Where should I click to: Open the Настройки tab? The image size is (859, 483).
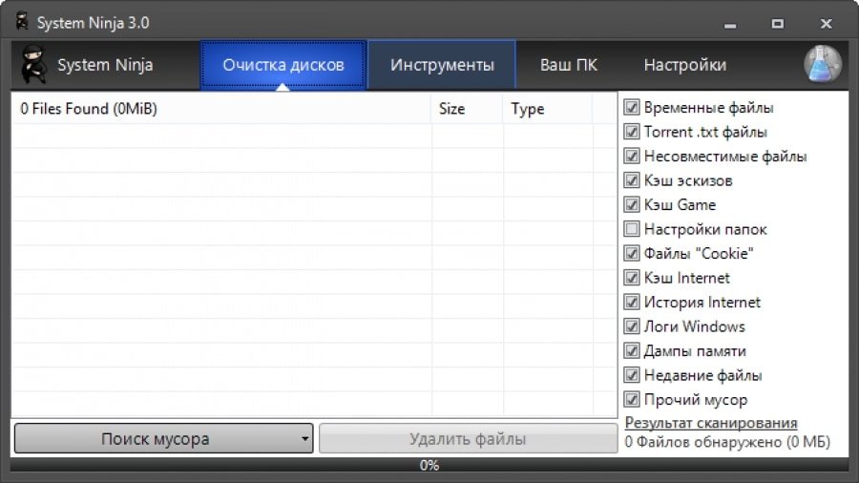pyautogui.click(x=684, y=65)
